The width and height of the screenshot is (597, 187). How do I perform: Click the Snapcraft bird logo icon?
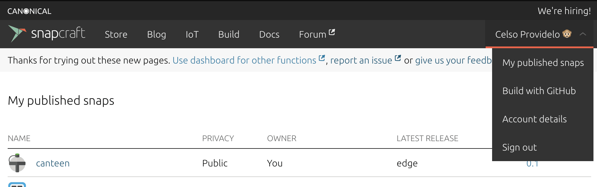[17, 33]
